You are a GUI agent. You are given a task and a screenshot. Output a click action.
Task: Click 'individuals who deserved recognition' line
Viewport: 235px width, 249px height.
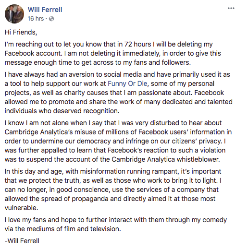coord(62,111)
